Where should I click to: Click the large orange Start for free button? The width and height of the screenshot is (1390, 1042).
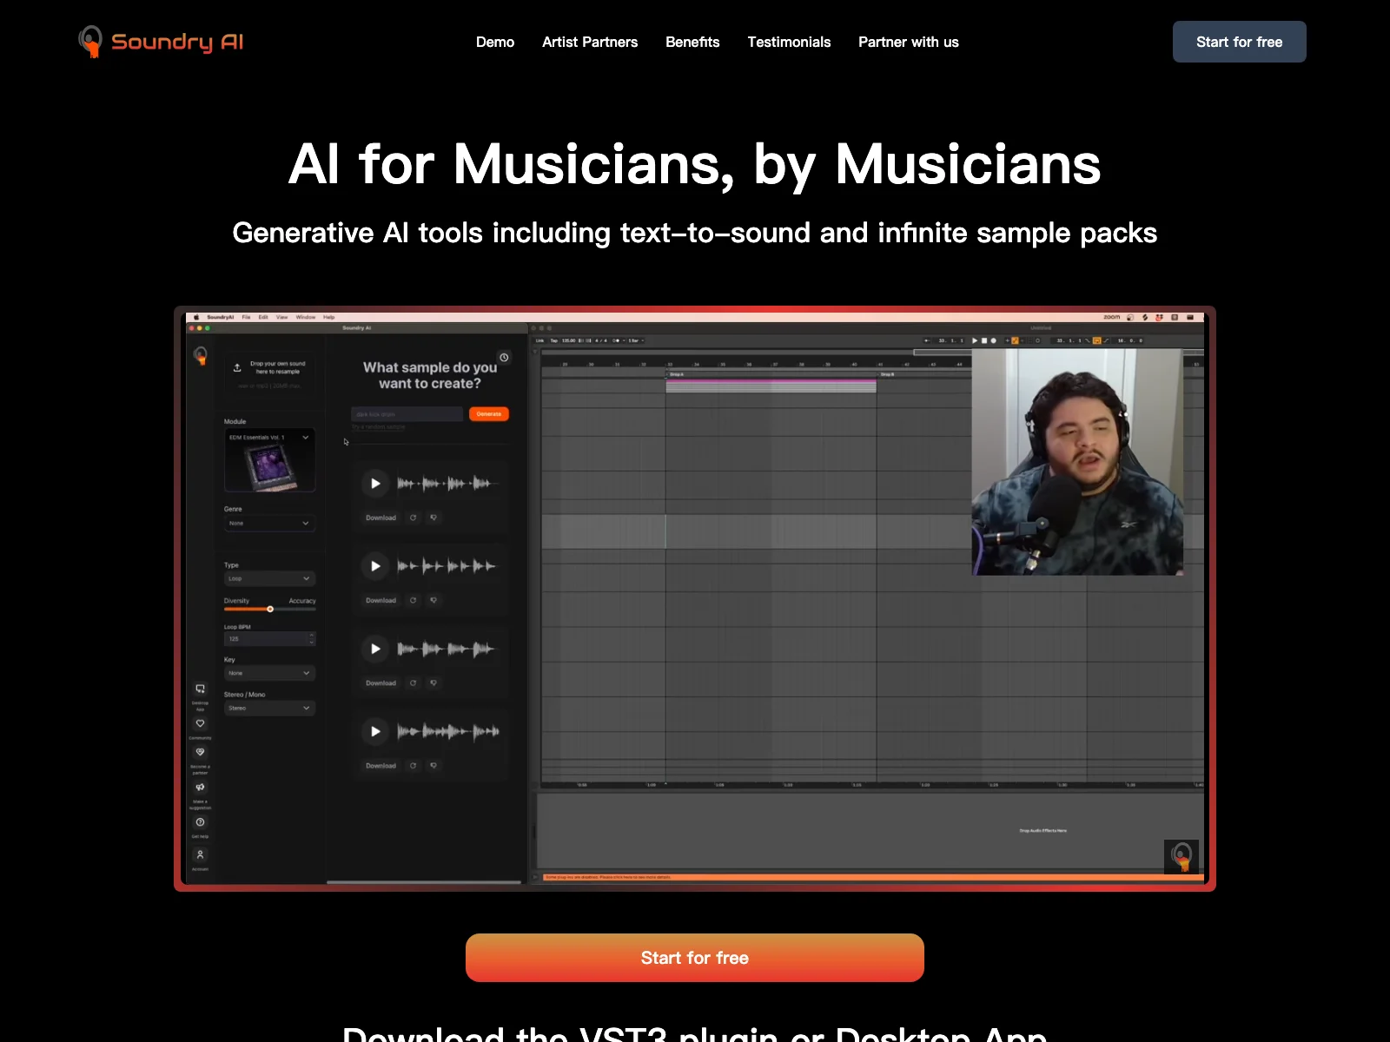pos(695,958)
